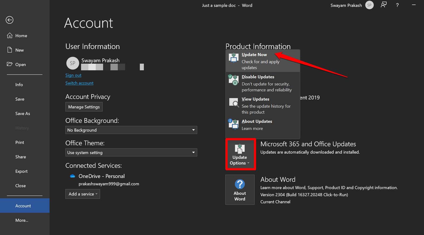Image resolution: width=424 pixels, height=235 pixels.
Task: Open the feedback person icon in title bar
Action: point(384,5)
